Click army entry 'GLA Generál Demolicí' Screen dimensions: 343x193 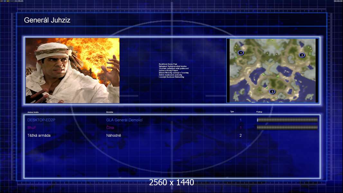[124, 120]
